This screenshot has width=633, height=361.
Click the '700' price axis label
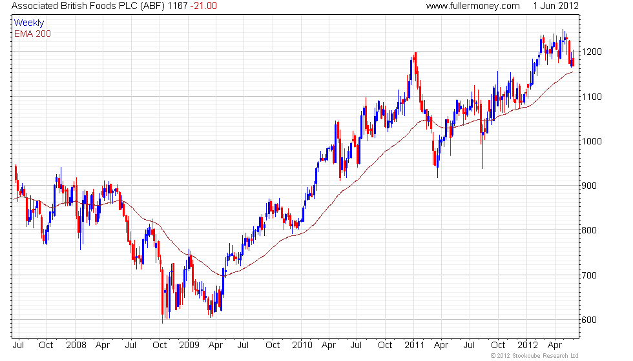coord(589,275)
